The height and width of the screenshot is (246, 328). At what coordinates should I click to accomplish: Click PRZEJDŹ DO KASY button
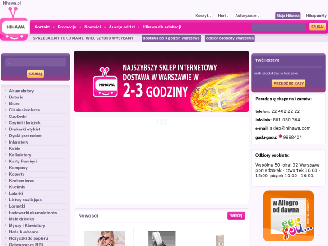click(288, 84)
